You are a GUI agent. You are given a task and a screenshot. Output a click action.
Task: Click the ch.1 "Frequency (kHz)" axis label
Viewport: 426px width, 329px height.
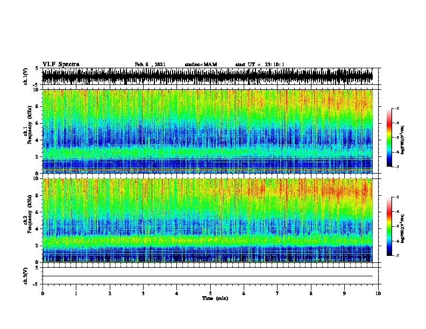[x=30, y=125]
